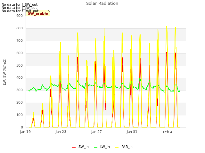Click the 300 y-axis tick label

20,90
